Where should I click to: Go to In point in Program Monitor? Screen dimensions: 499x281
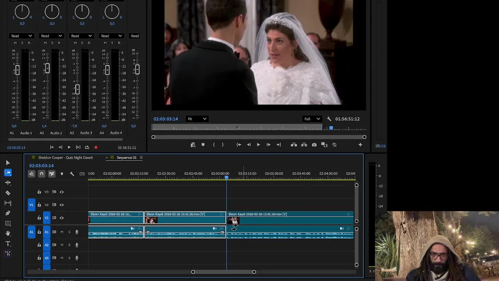(x=239, y=145)
